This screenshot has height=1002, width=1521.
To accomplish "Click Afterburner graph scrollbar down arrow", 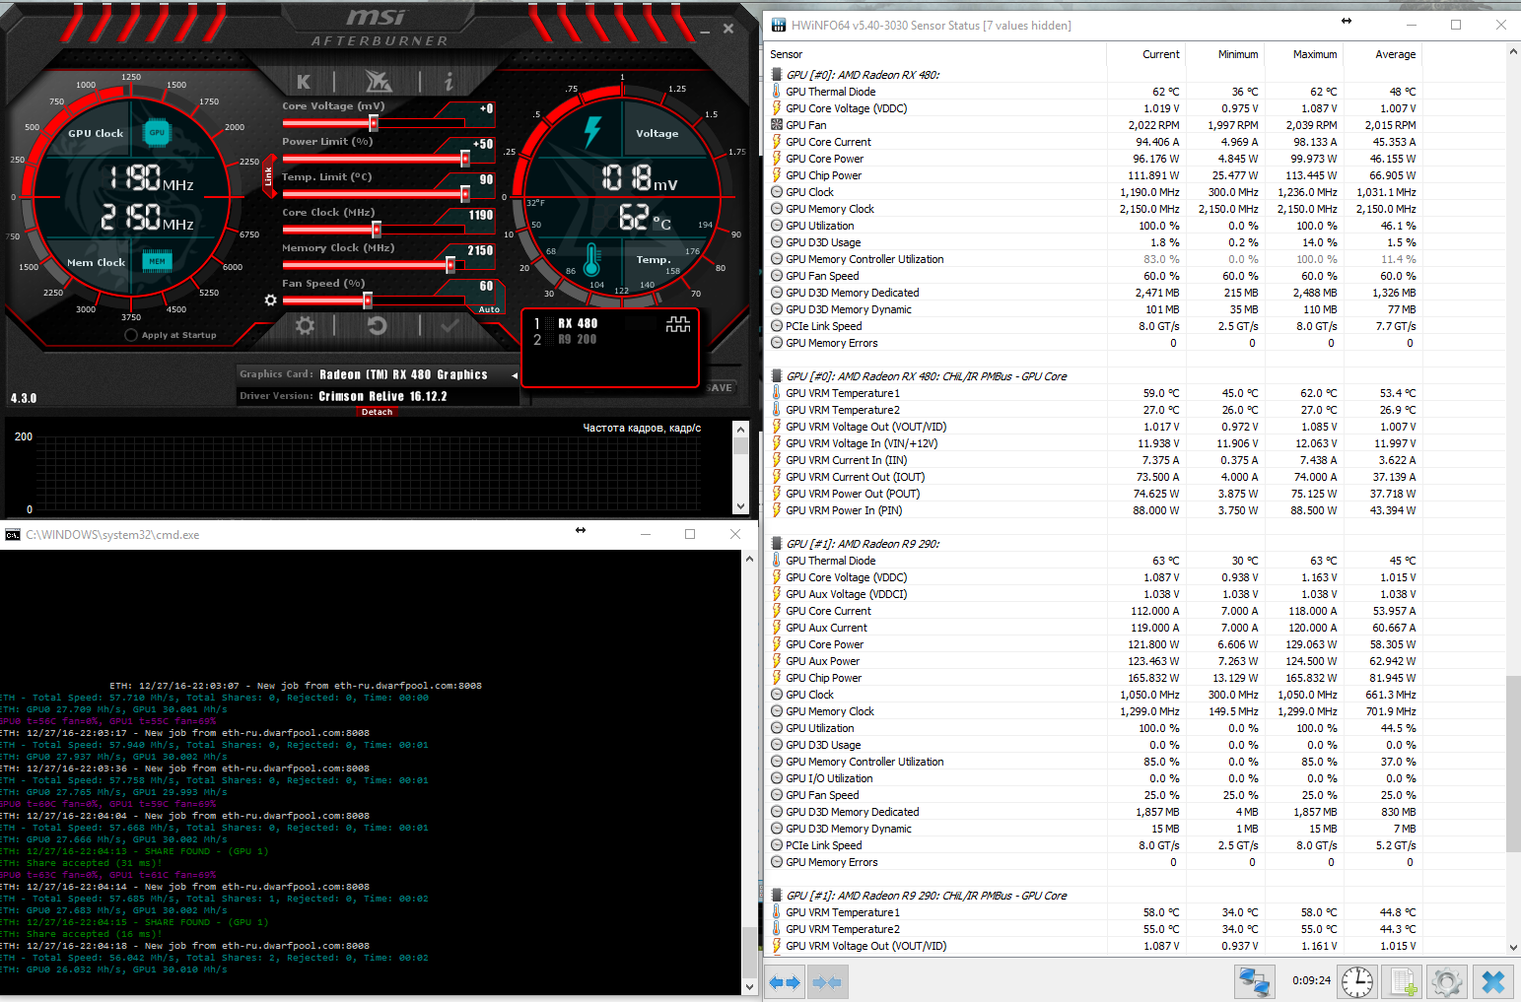I will click(741, 506).
